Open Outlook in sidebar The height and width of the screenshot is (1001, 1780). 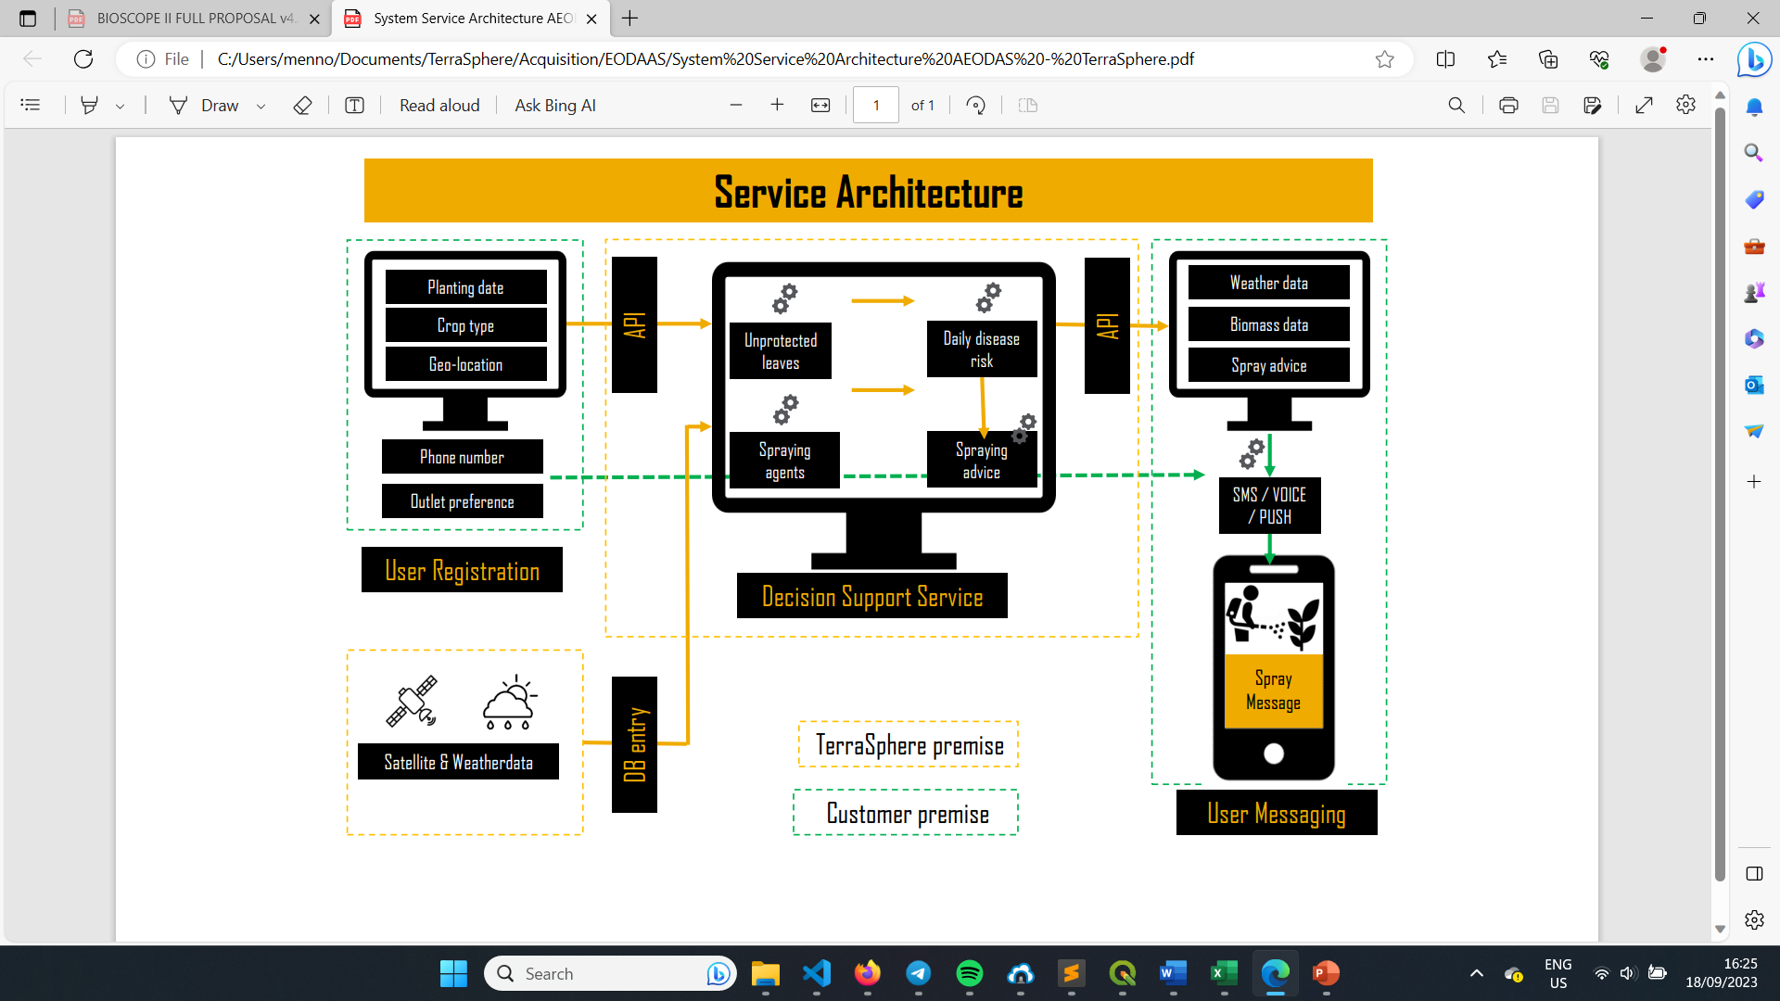point(1754,385)
